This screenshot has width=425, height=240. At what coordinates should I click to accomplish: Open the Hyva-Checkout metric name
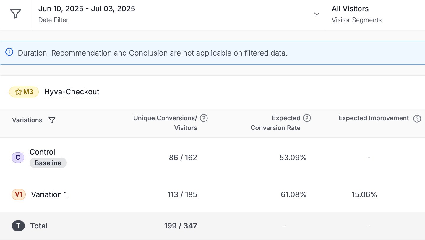[x=72, y=92]
